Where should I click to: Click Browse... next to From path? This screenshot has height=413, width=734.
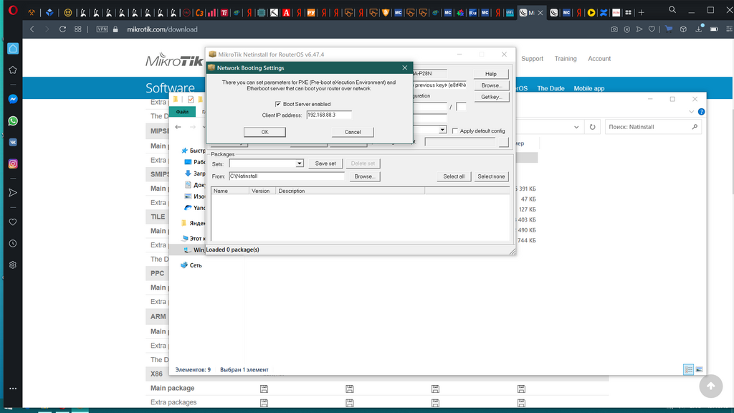[365, 176]
